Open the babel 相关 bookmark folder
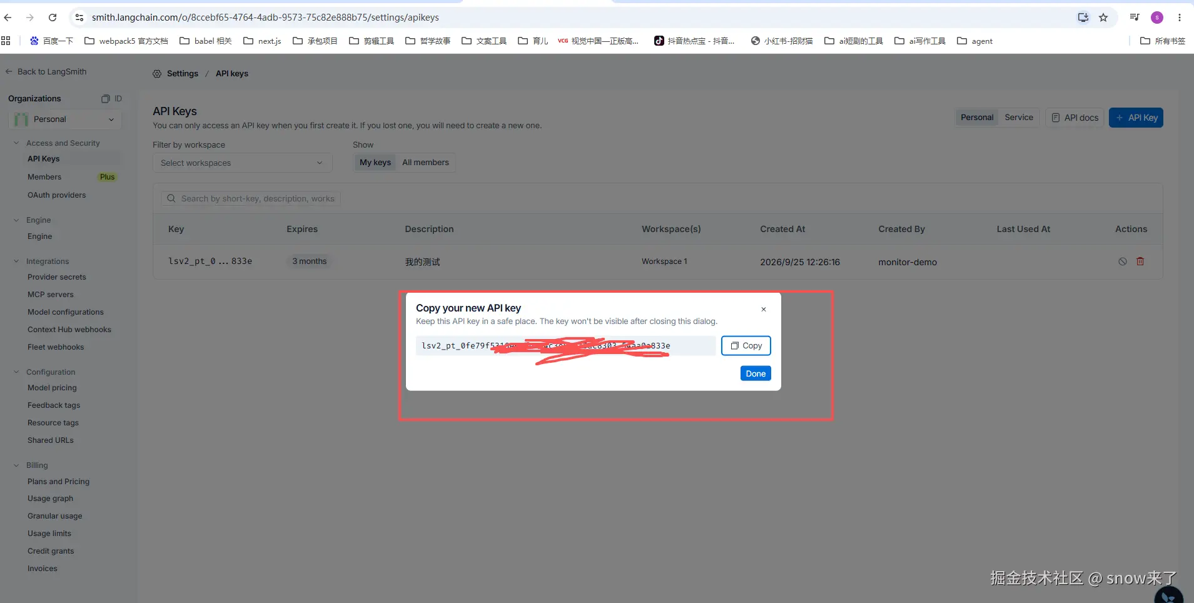The width and height of the screenshot is (1194, 603). coord(206,41)
